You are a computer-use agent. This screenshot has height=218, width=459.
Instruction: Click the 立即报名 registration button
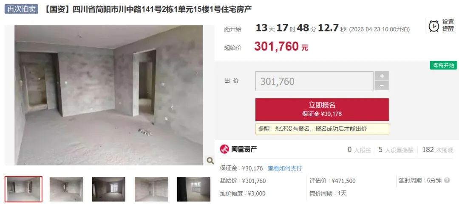[x=322, y=109]
